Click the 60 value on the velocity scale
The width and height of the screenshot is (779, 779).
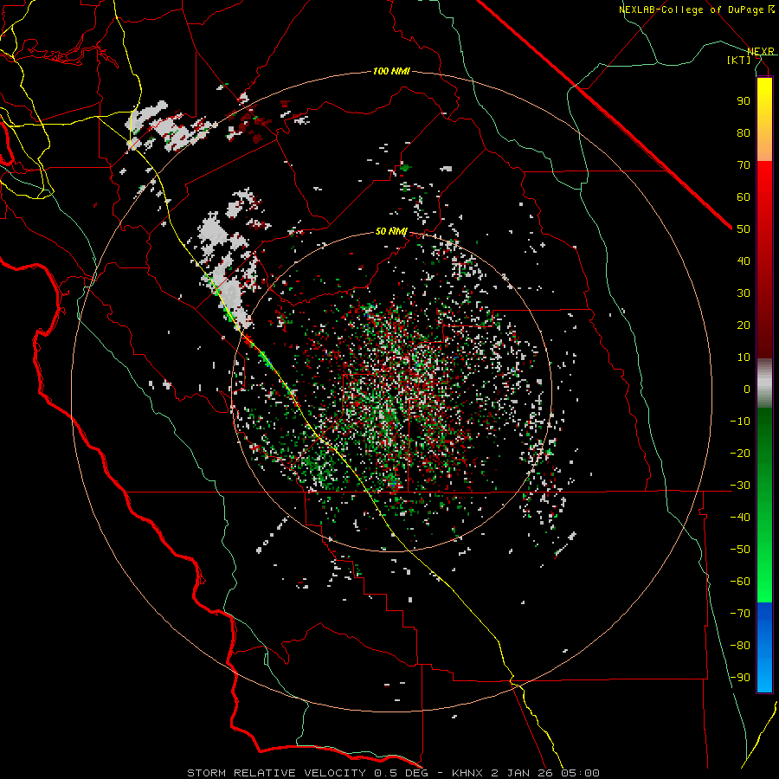744,197
